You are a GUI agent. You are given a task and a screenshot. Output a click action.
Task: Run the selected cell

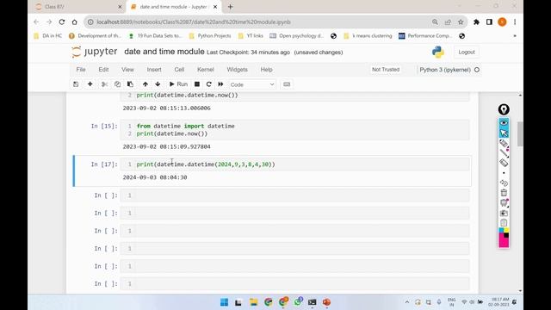(x=178, y=84)
